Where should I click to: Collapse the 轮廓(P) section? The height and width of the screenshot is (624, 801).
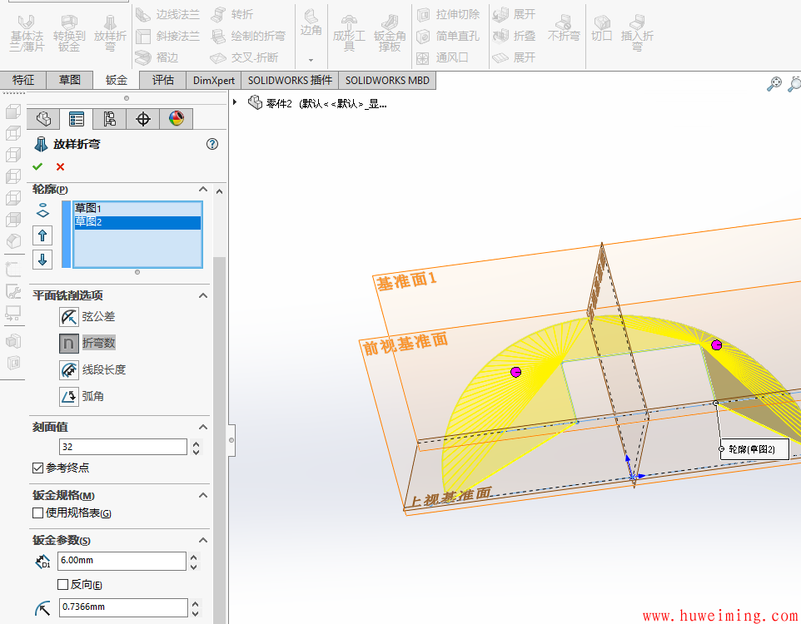tap(202, 189)
